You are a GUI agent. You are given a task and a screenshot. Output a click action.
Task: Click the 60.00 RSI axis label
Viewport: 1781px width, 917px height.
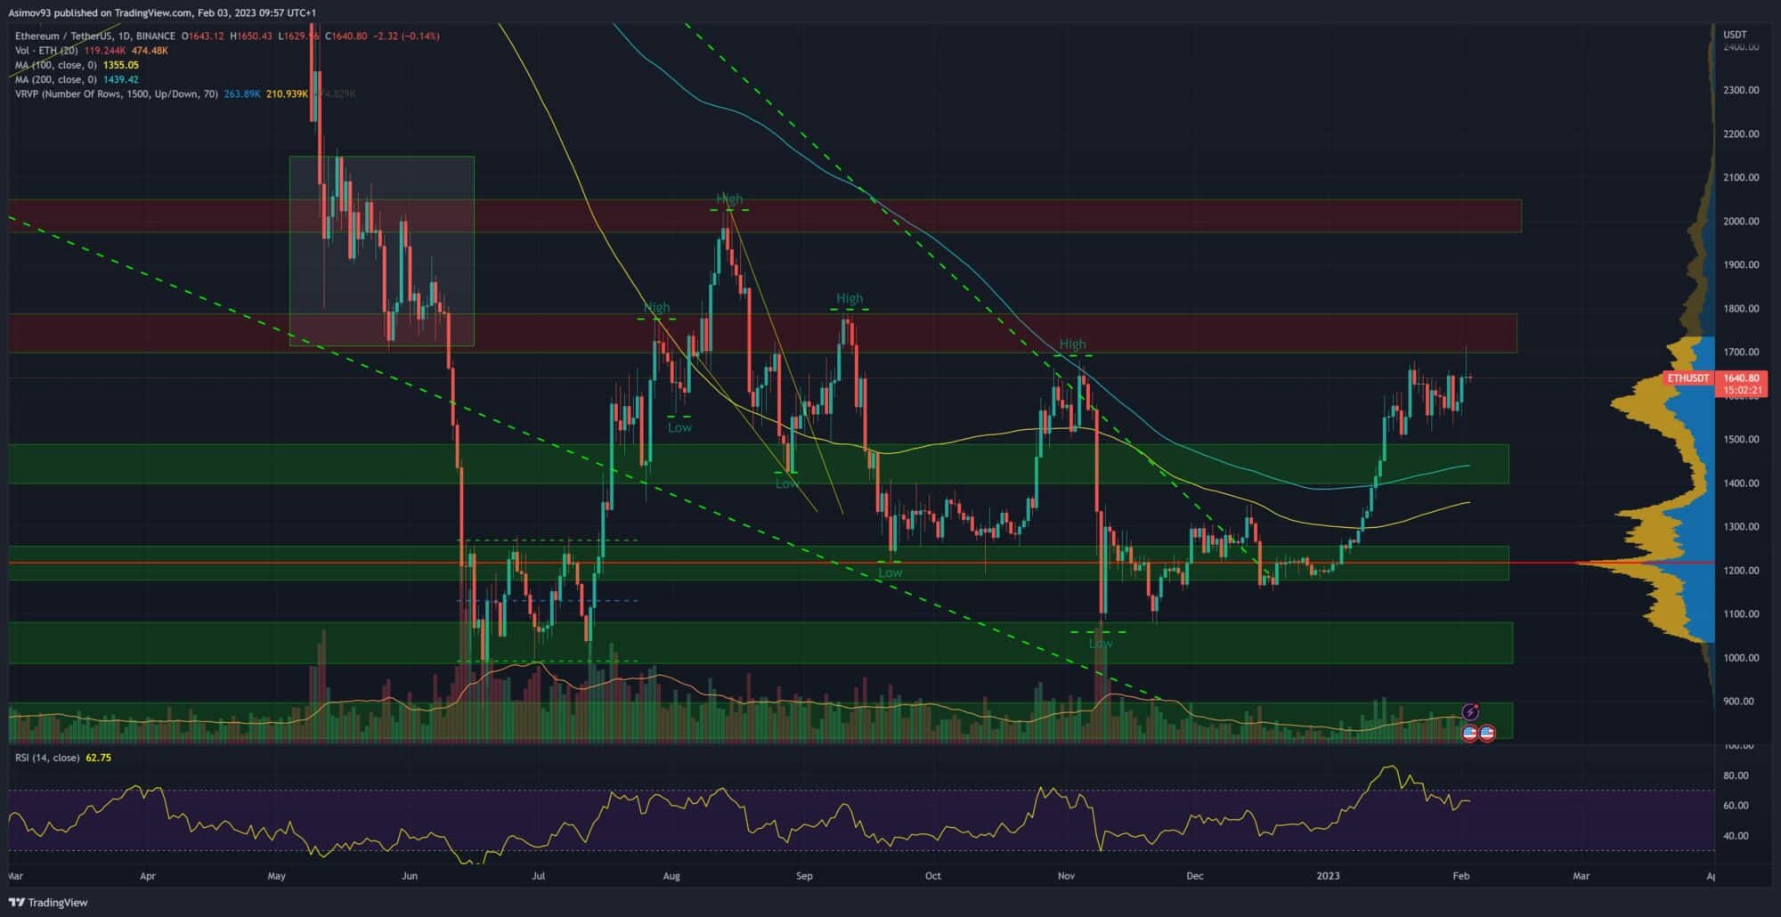pyautogui.click(x=1736, y=805)
